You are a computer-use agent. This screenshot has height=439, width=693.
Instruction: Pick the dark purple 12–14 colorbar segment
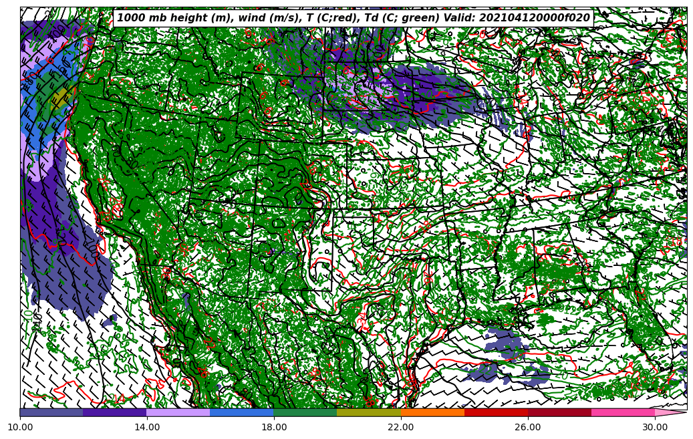click(114, 412)
